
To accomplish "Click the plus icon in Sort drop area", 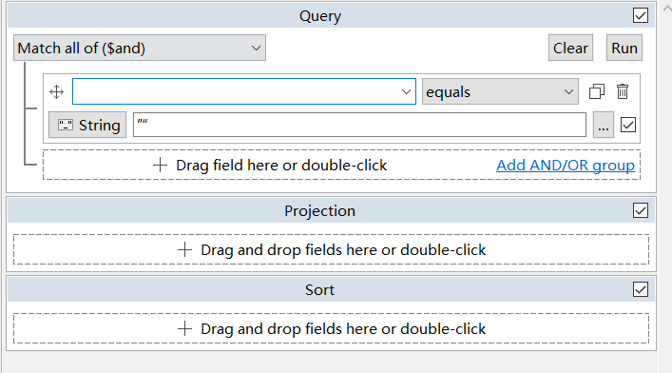I will coord(184,329).
